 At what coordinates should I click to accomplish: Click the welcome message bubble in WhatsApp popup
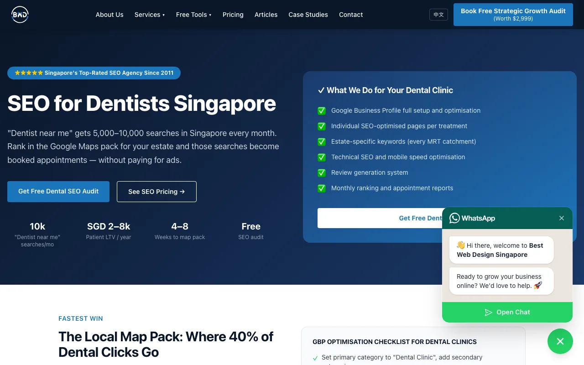pos(501,250)
